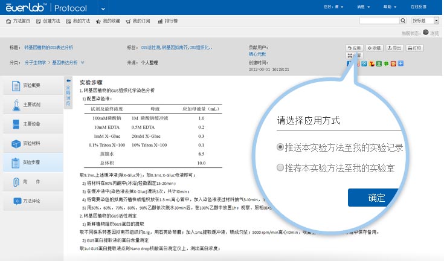Collapse sidebar with 全局浏览 arrow toggle
The image size is (444, 261).
click(x=68, y=82)
